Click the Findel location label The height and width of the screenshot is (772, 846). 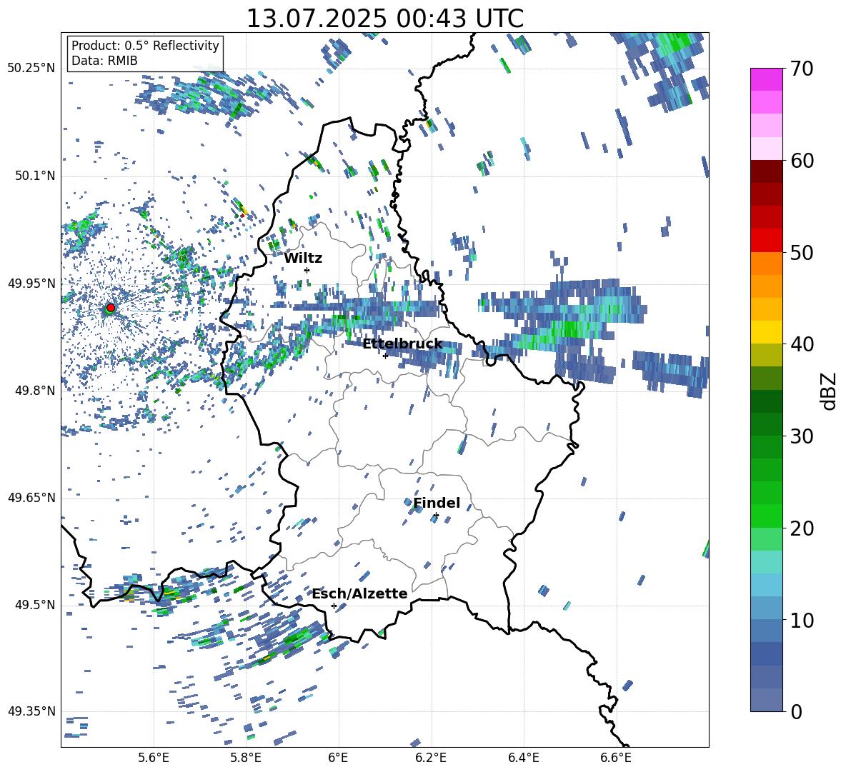(437, 503)
